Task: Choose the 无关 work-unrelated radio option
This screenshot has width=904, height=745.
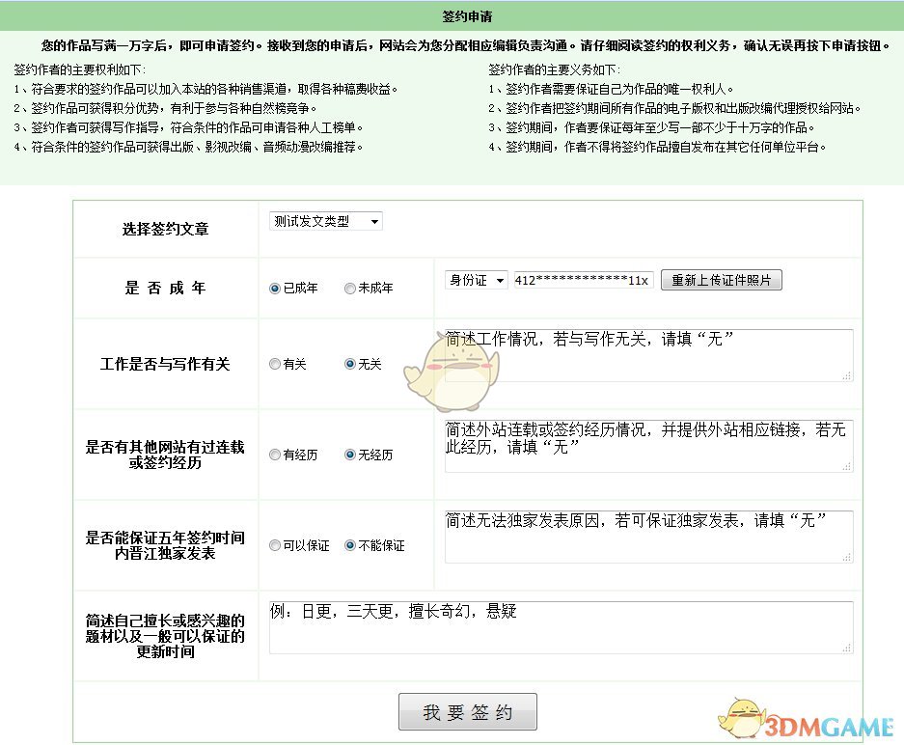Action: (x=349, y=364)
